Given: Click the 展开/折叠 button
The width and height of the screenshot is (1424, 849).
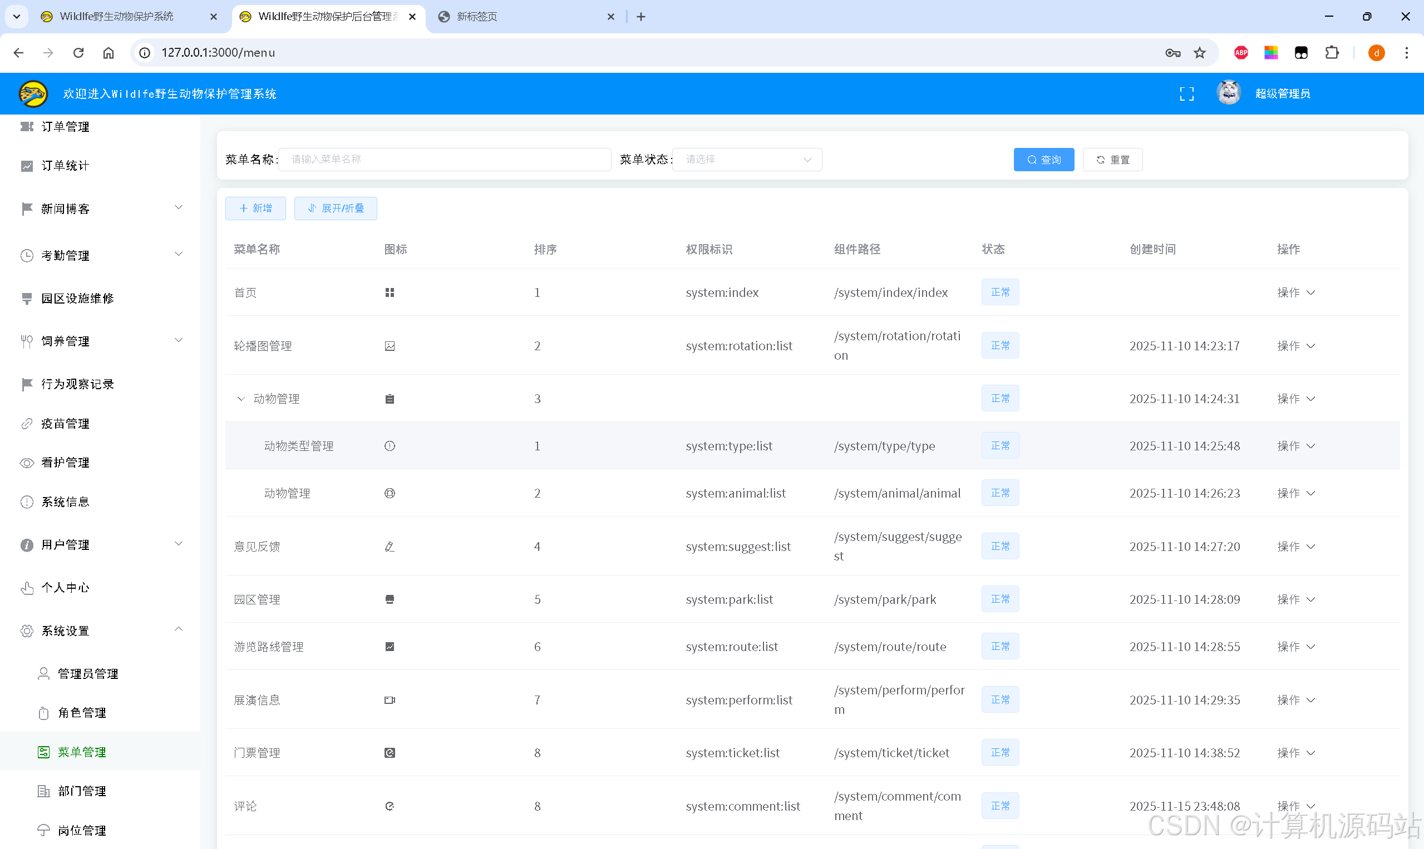Looking at the screenshot, I should coord(336,208).
